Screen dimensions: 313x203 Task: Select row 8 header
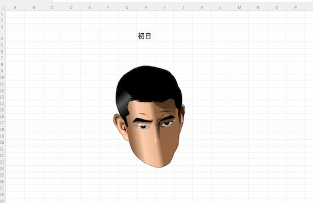click(x=3, y=64)
